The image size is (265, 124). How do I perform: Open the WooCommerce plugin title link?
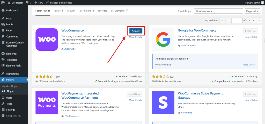pyautogui.click(x=72, y=31)
